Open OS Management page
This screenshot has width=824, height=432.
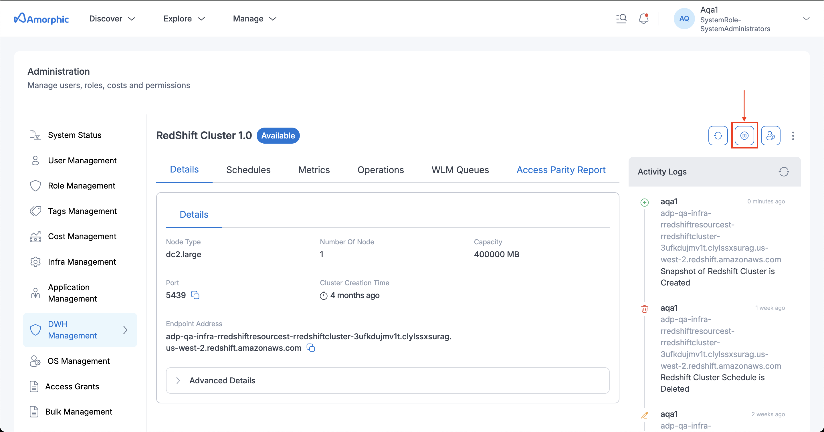(x=79, y=361)
